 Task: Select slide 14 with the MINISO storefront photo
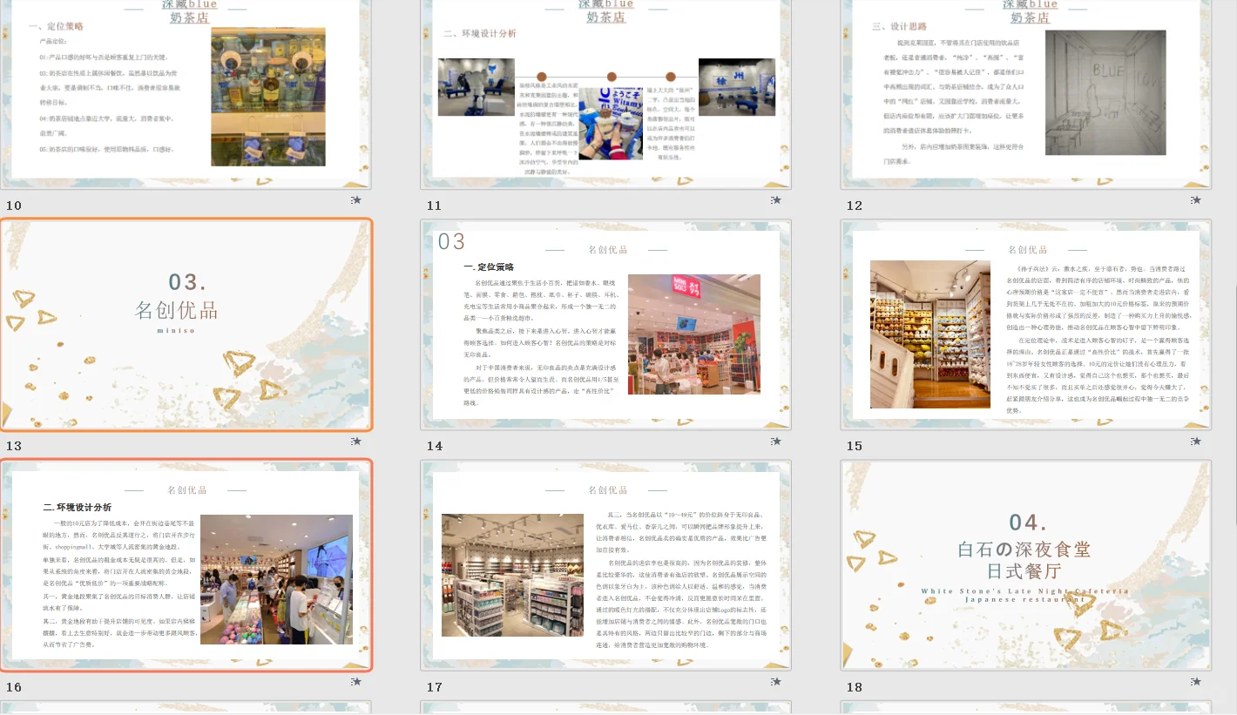(x=605, y=325)
